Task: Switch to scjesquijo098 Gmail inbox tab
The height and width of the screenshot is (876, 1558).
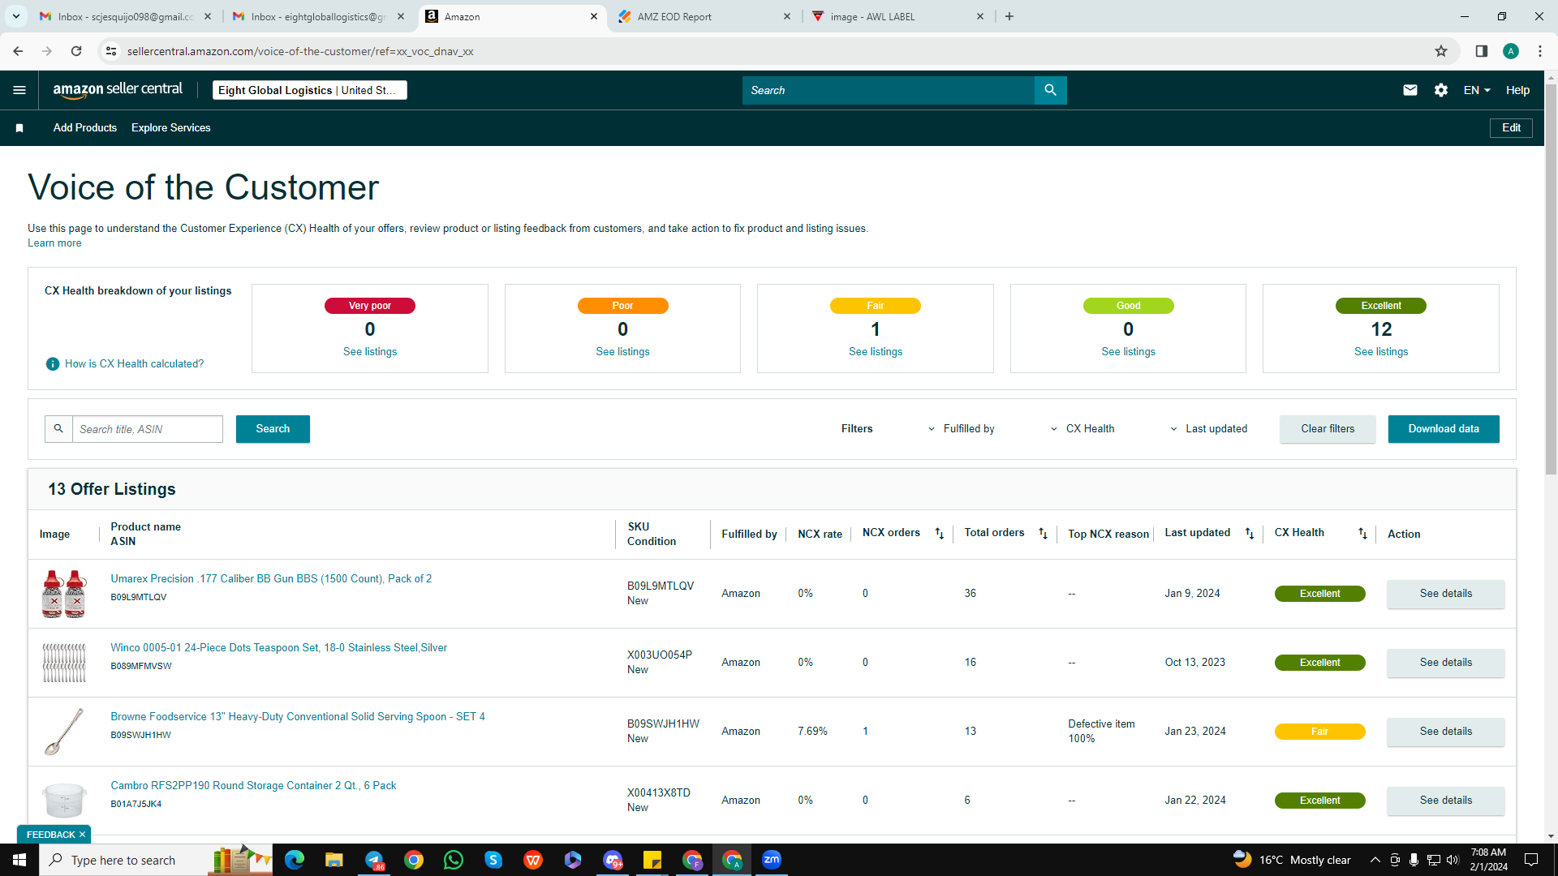Action: click(x=126, y=16)
